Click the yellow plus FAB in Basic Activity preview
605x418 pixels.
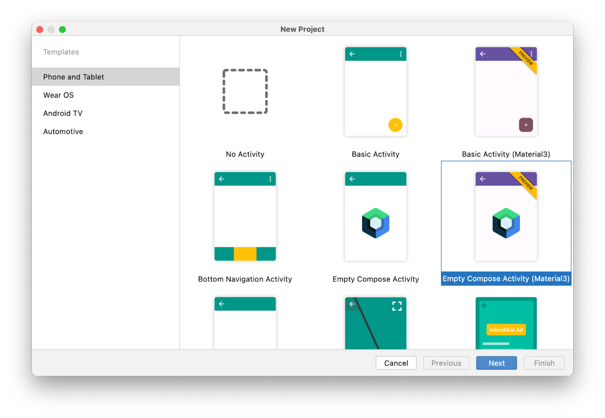click(396, 125)
